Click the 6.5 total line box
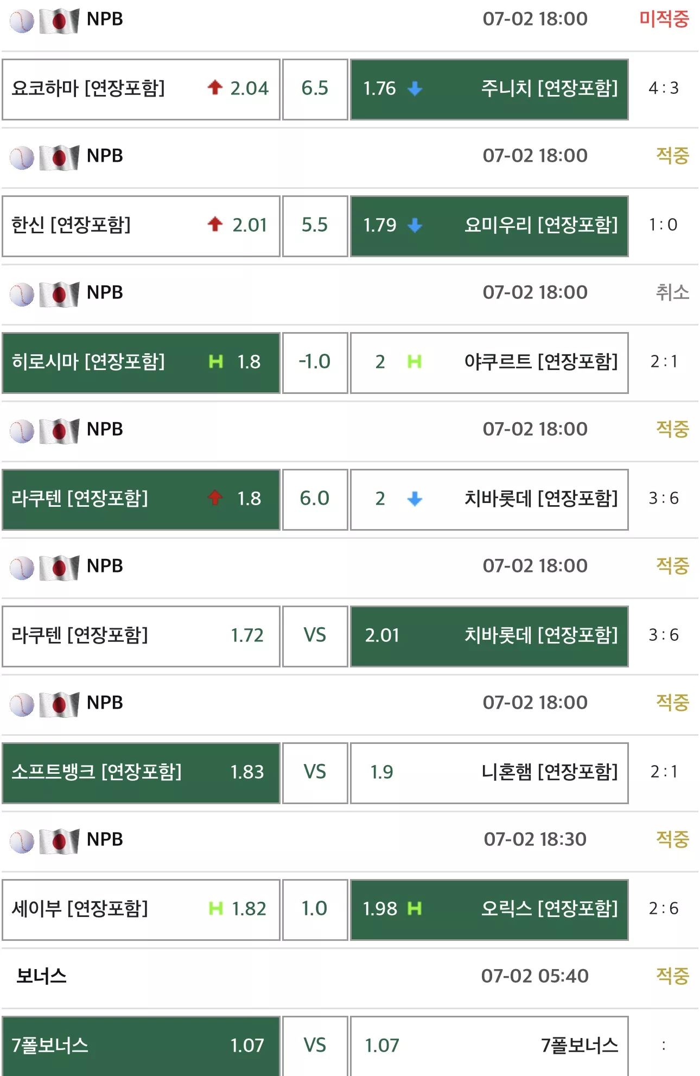This screenshot has height=1076, width=700. click(x=315, y=90)
